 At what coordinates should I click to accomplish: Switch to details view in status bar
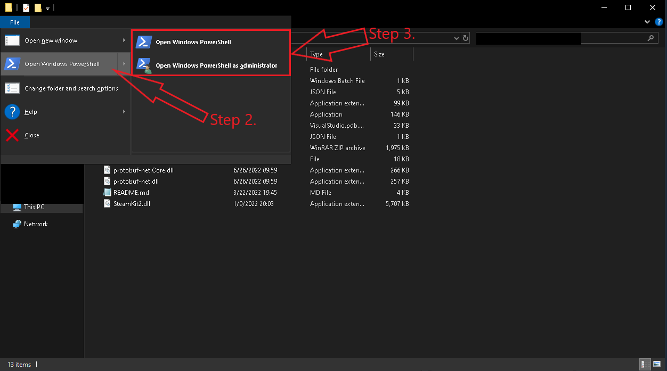pos(646,365)
